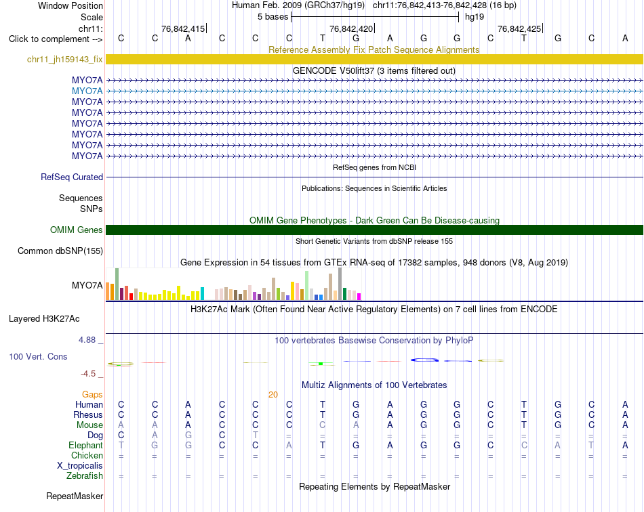
Task: Click the T base in the Dog row
Action: (256, 435)
